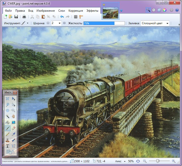This screenshot has height=166, width=182.
Task: Toggle the Tools window button
Action: click(x=148, y=10)
